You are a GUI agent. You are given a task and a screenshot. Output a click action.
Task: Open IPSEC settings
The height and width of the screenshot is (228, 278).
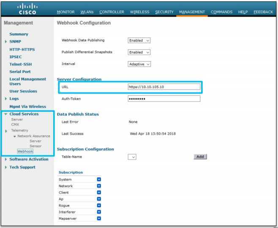16,57
